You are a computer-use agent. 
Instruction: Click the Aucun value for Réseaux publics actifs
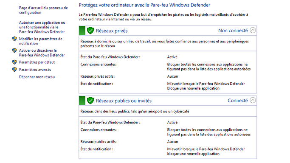[x=172, y=142]
